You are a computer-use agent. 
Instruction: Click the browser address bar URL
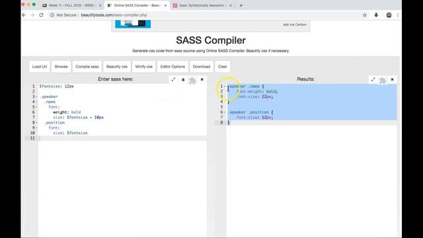(114, 15)
